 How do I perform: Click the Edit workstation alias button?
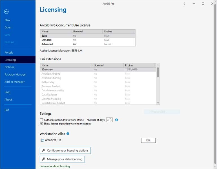(148, 140)
